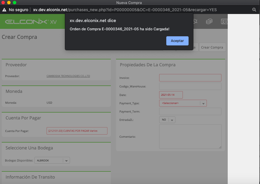Open the EntradaZL dropdown set to NO
The image size is (260, 184).
pyautogui.click(x=167, y=120)
